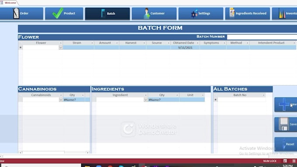The width and height of the screenshot is (297, 167).
Task: Select the new record row in Flower
Action: tap(21, 48)
